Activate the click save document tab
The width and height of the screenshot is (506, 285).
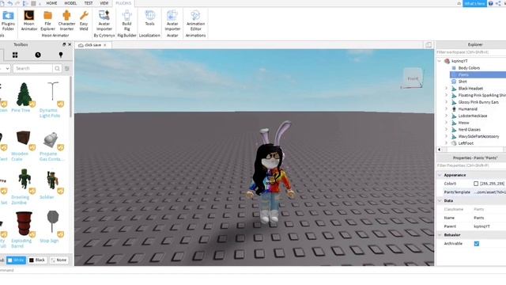click(x=93, y=45)
